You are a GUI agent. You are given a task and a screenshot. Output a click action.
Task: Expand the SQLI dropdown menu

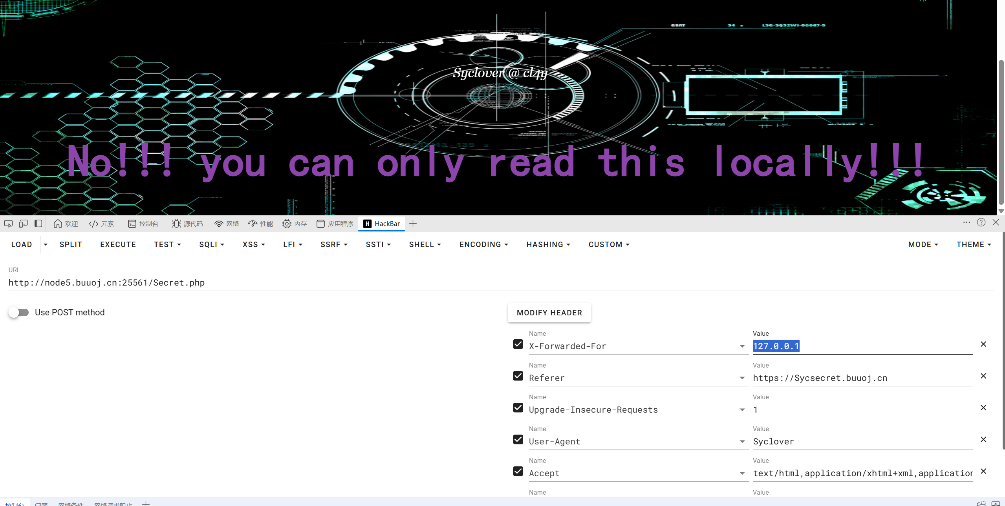tap(212, 244)
